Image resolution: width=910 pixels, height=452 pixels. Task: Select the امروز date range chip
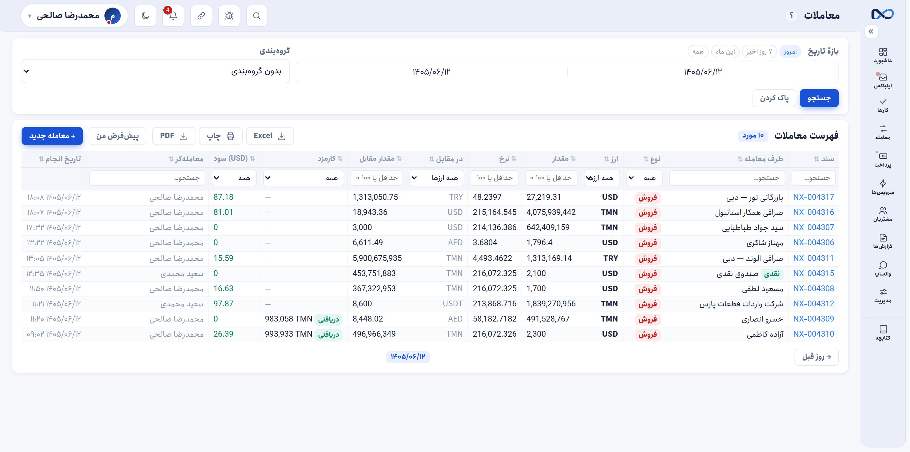[x=790, y=52]
